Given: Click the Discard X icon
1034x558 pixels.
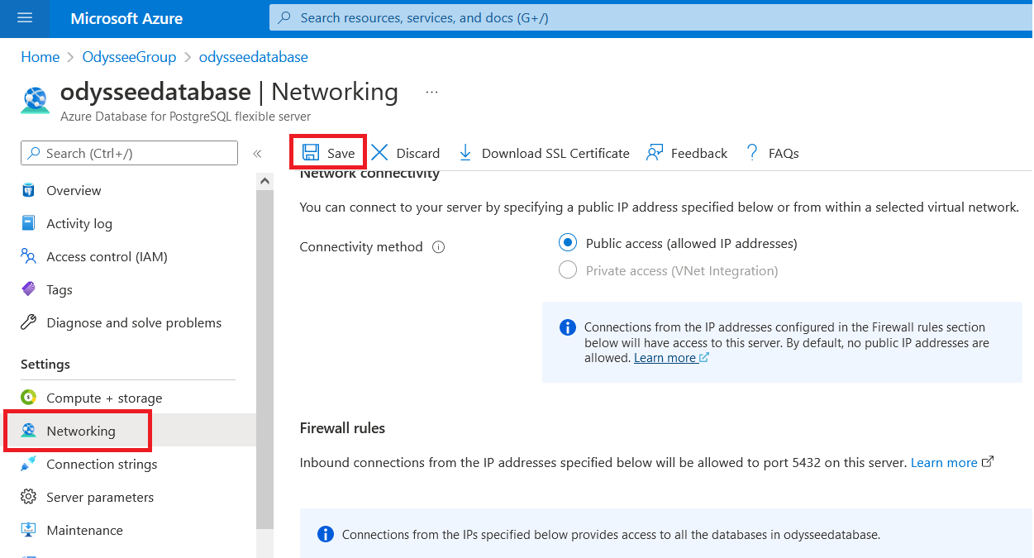Looking at the screenshot, I should [379, 153].
